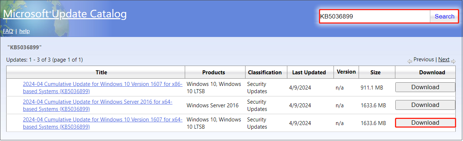This screenshot has width=463, height=141.
Task: Sort results by Classification column
Action: 265,72
